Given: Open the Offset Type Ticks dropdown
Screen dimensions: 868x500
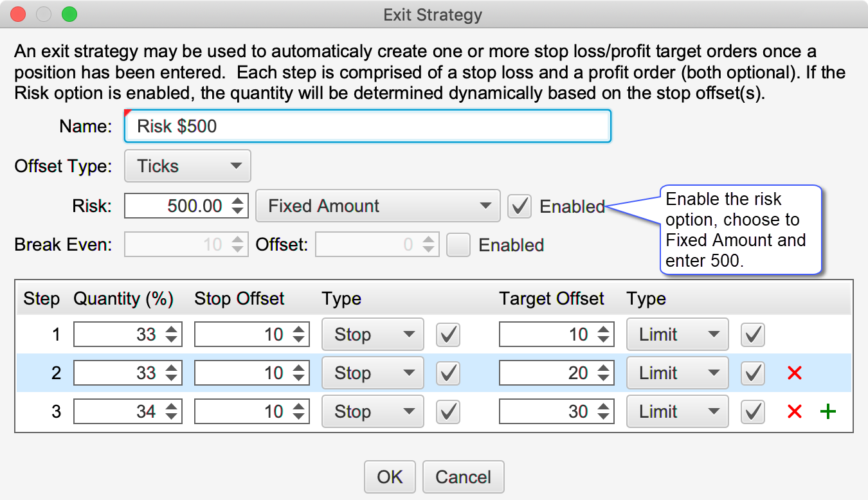Looking at the screenshot, I should coord(187,166).
